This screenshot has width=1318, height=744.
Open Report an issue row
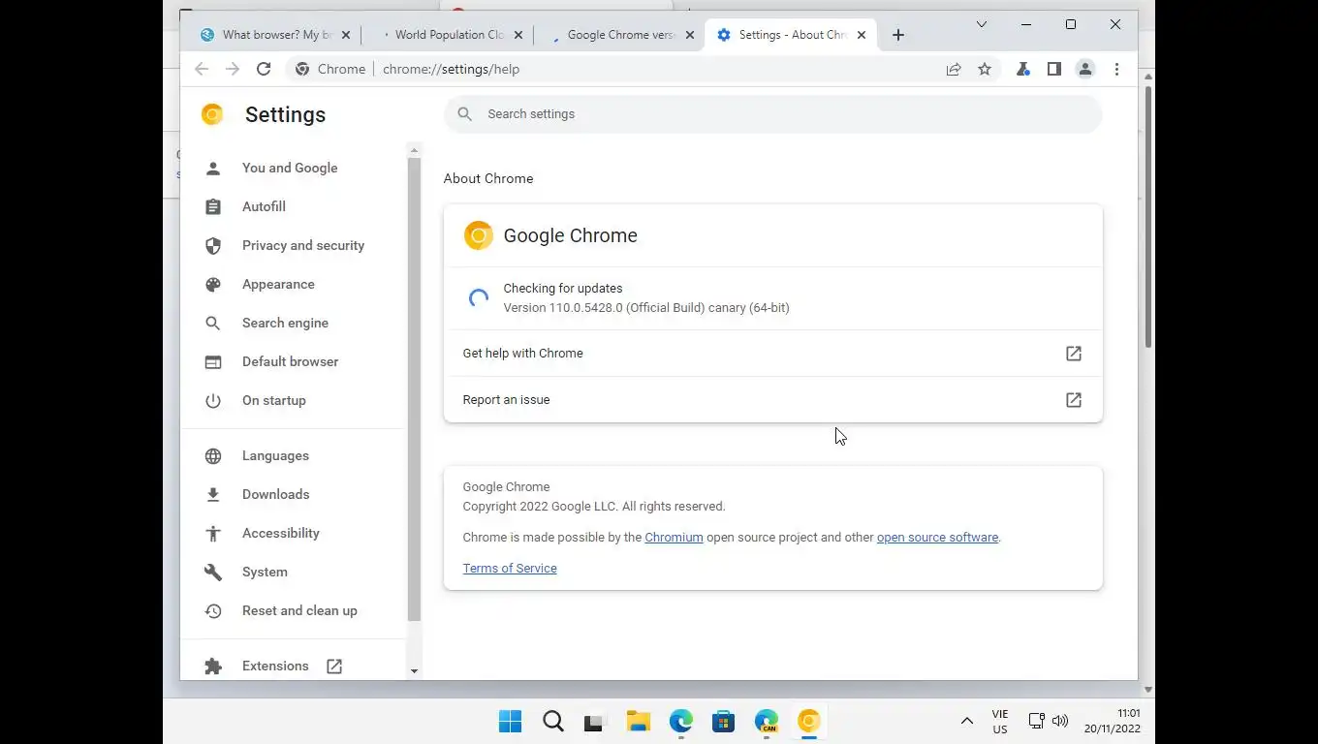coord(772,400)
